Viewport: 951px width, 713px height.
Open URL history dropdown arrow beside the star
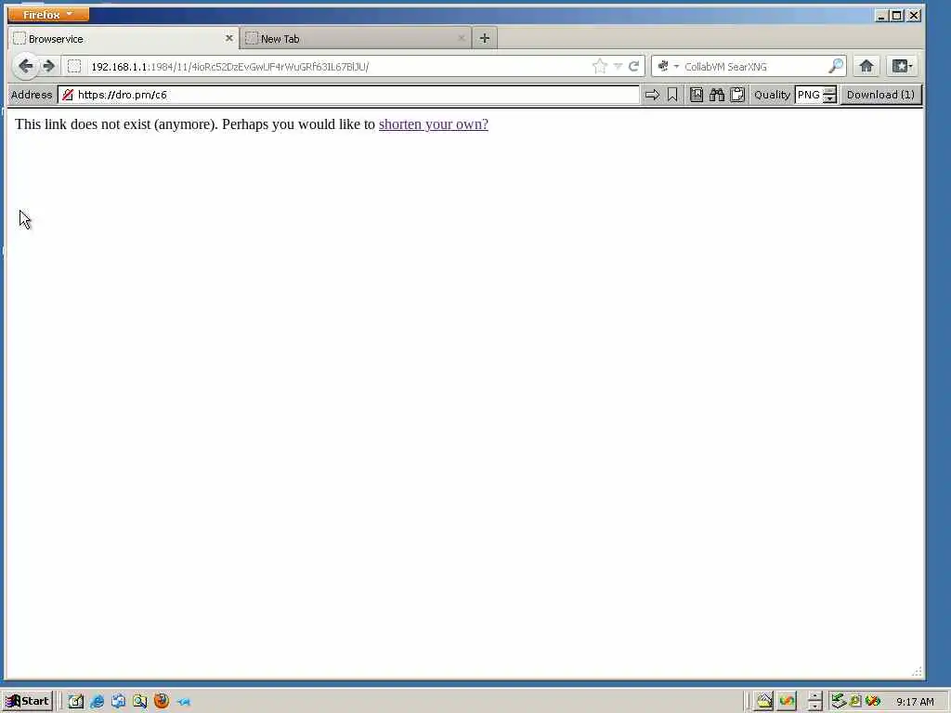618,66
